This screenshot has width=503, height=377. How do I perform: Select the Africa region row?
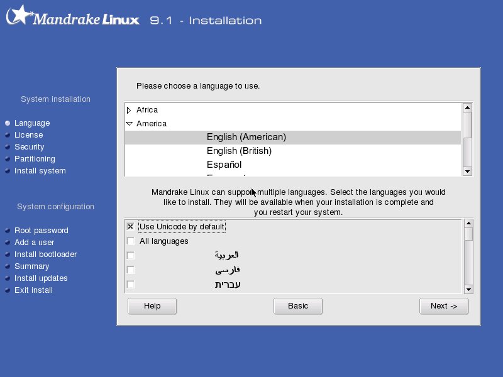293,110
